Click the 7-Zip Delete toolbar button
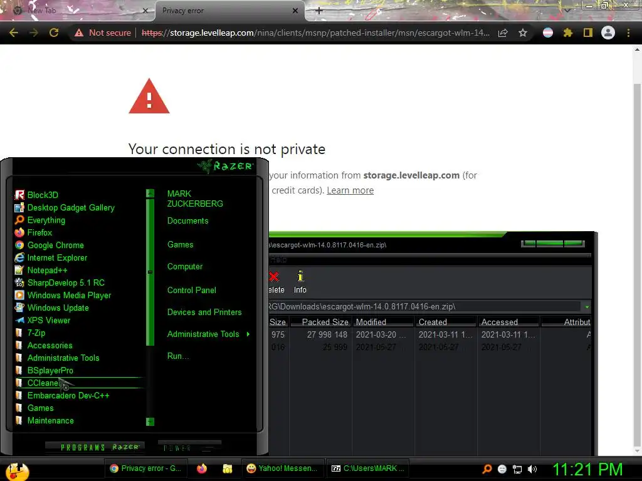Screen dimensions: 642x481 [x=276, y=282]
